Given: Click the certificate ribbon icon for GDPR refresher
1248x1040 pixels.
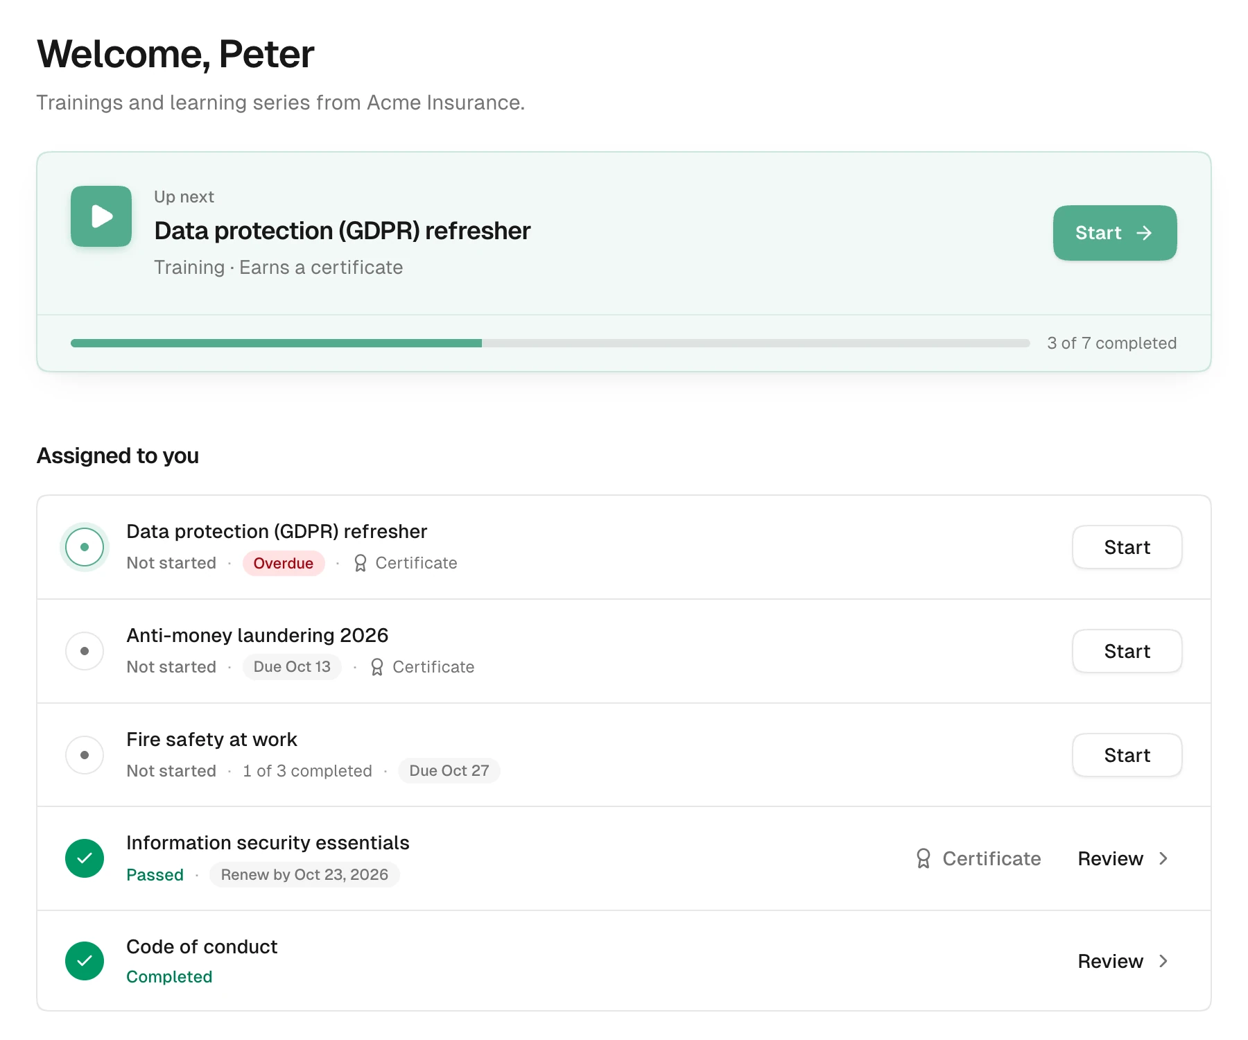Looking at the screenshot, I should point(360,563).
